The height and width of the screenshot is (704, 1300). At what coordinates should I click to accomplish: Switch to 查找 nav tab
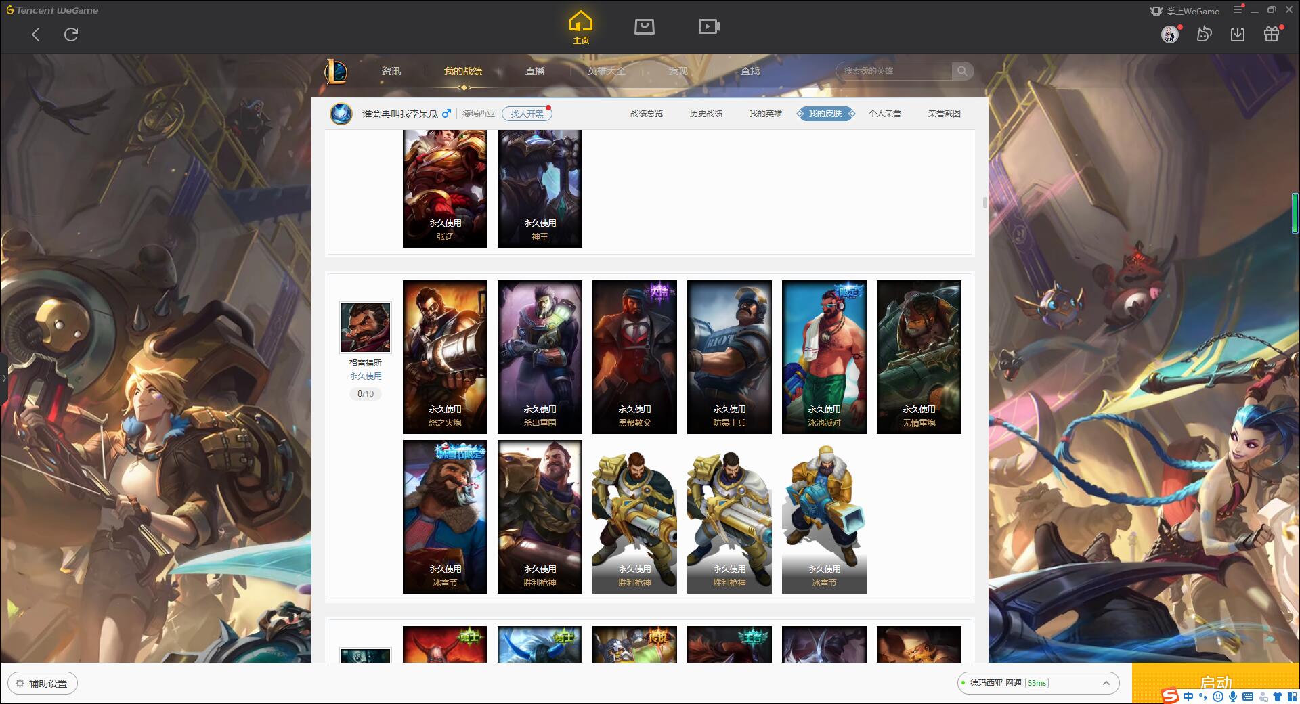tap(750, 71)
